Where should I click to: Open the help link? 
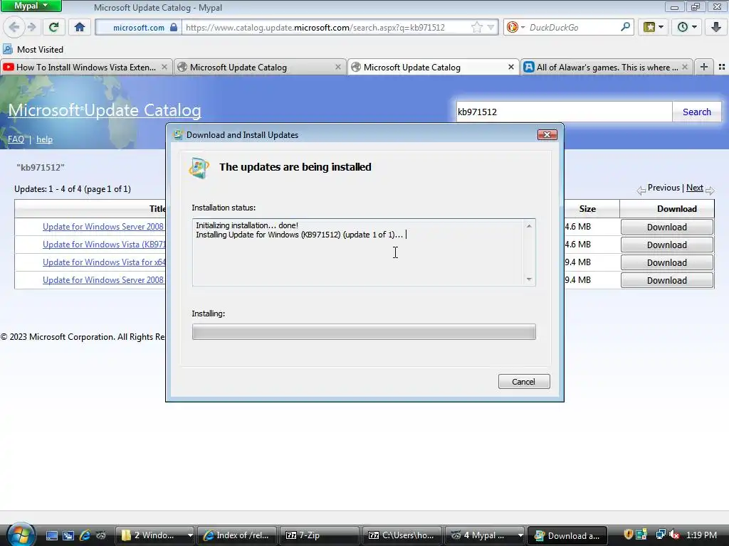(x=45, y=139)
